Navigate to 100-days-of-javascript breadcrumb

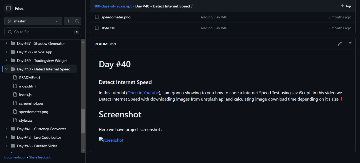click(113, 6)
